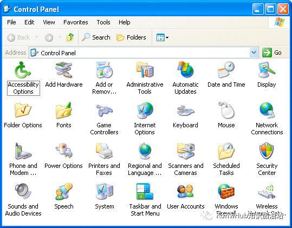
Task: Open the Speech applet icon
Action: point(64,192)
